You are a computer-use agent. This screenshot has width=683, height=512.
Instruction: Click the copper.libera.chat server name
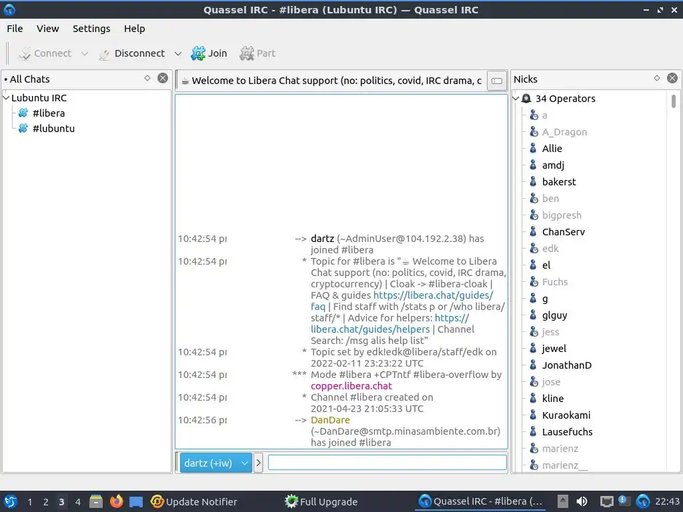coord(351,386)
